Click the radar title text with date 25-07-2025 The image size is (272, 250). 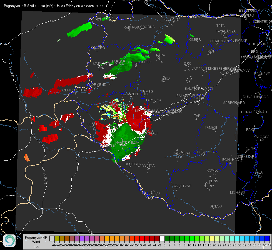pyautogui.click(x=54, y=6)
